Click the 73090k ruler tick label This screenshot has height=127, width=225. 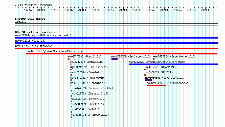click(96, 10)
